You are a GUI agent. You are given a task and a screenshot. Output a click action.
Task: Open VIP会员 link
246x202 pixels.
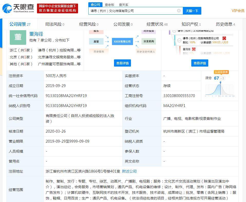point(238,11)
